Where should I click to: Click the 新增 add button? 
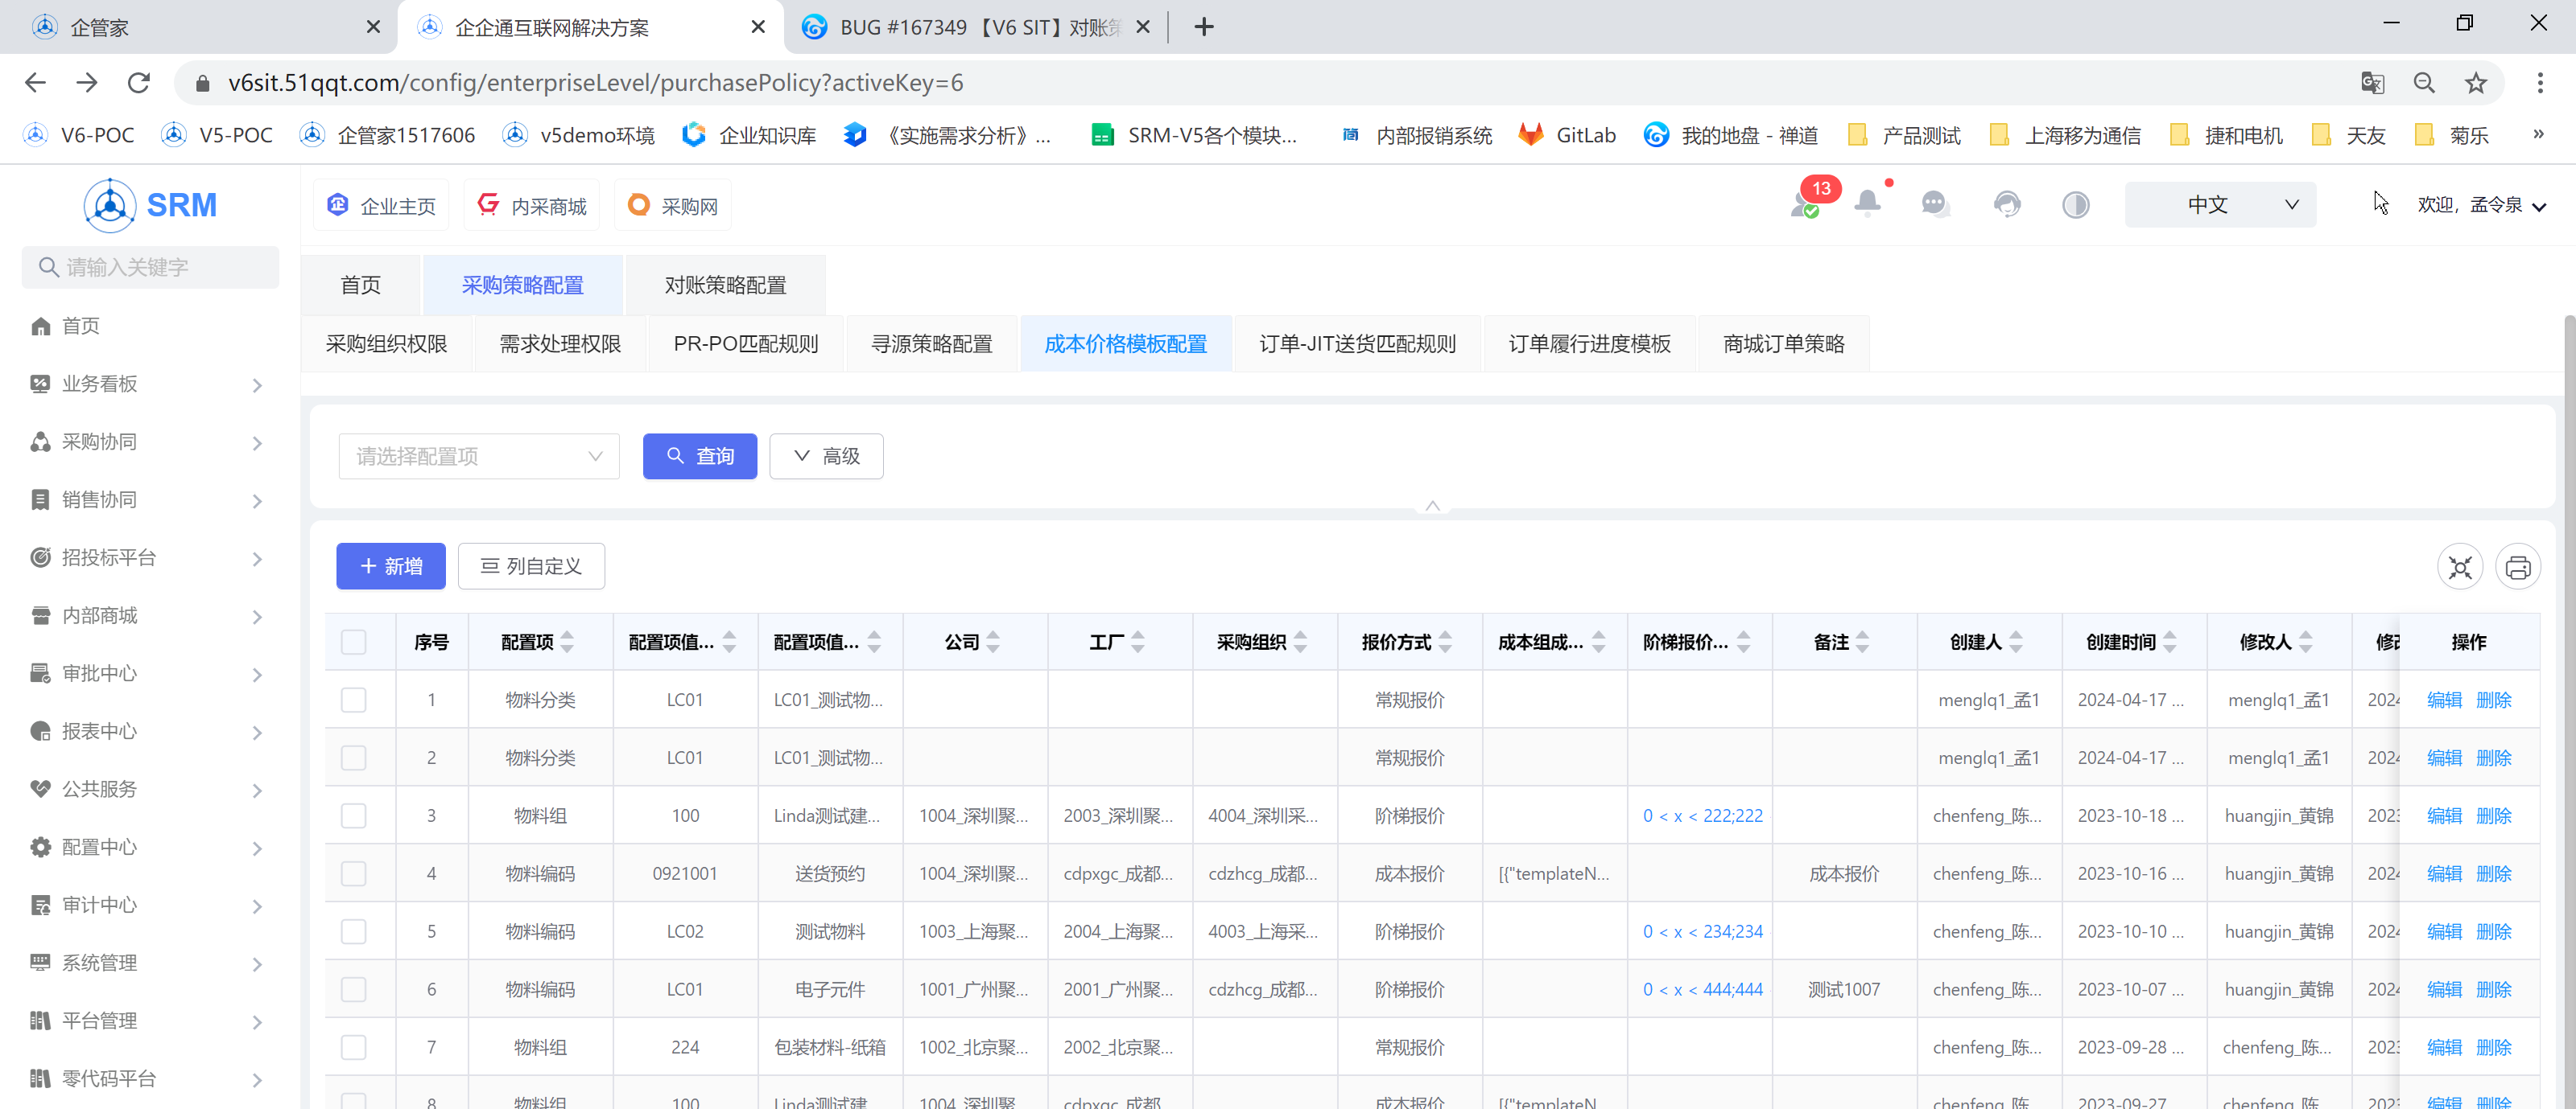point(391,566)
